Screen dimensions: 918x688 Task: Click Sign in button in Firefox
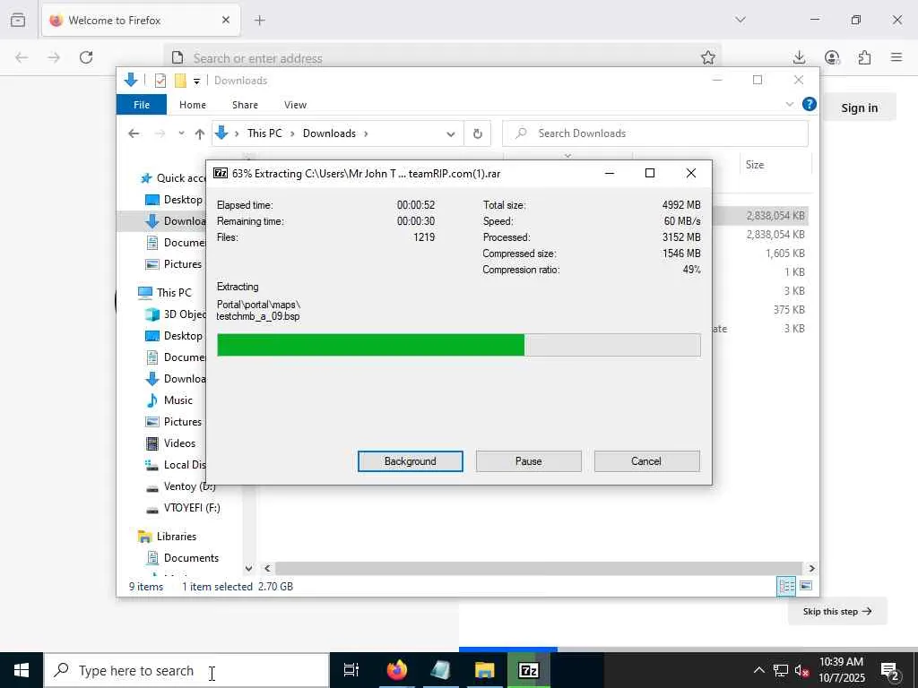click(859, 107)
